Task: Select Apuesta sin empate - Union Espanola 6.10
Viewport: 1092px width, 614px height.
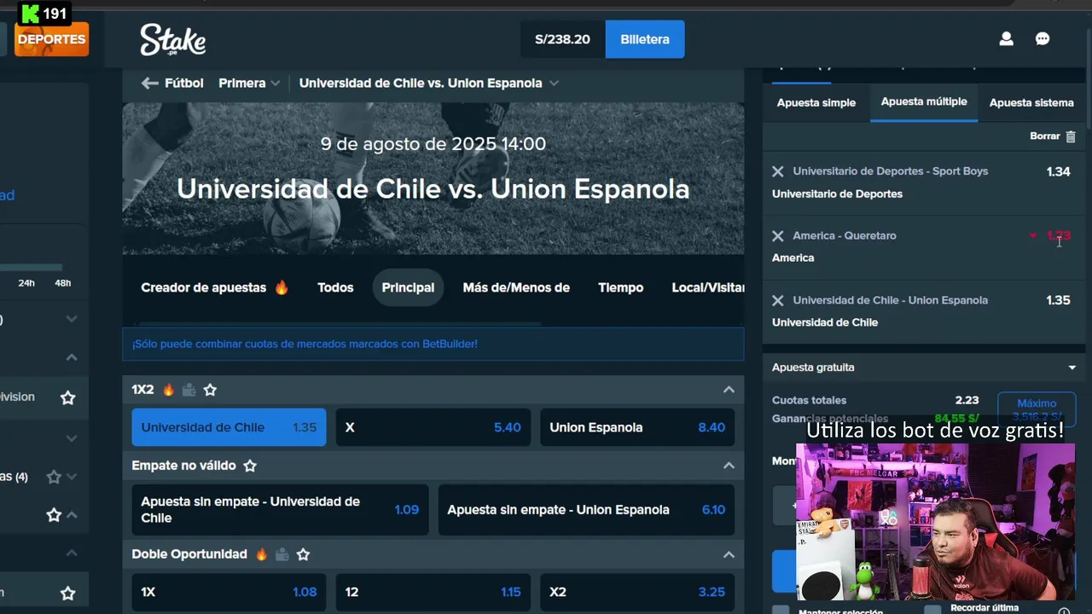Action: (586, 510)
